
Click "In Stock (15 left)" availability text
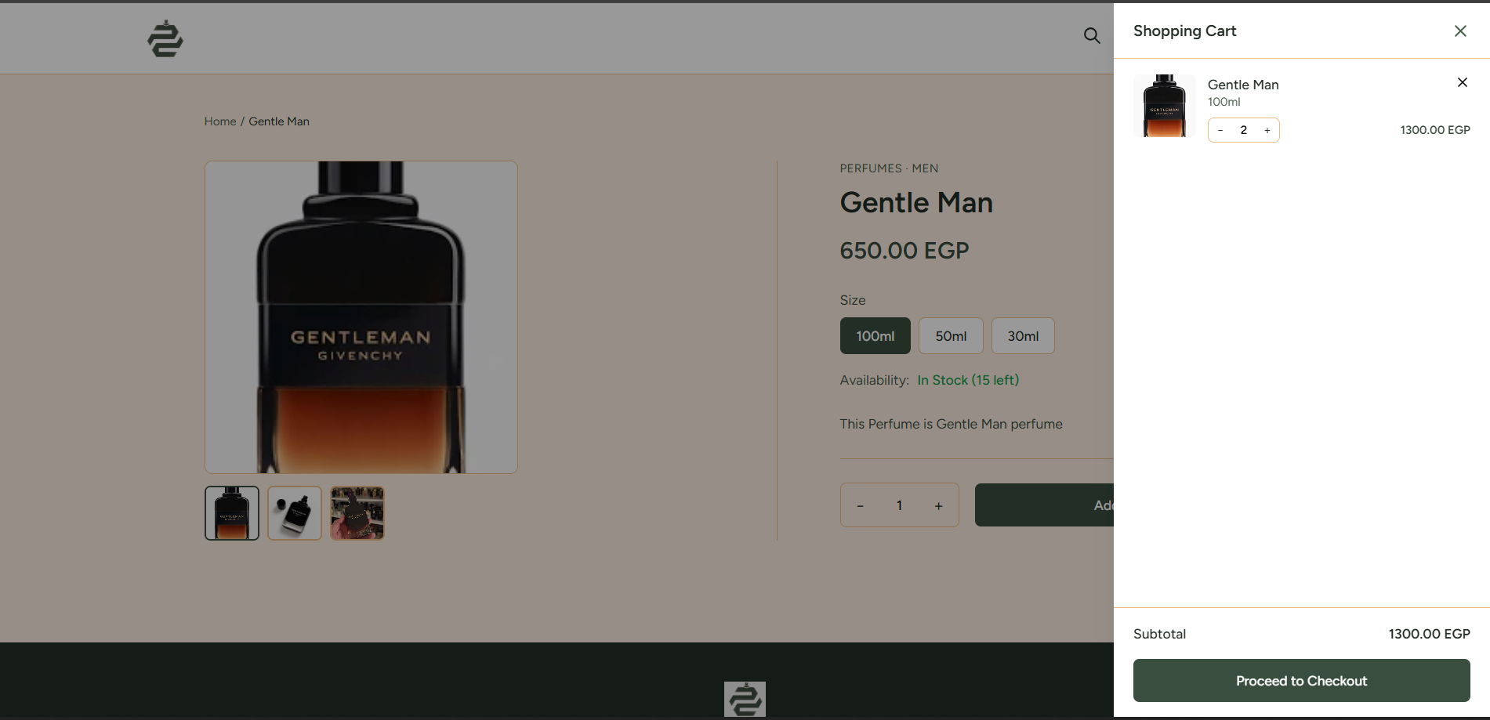click(968, 380)
